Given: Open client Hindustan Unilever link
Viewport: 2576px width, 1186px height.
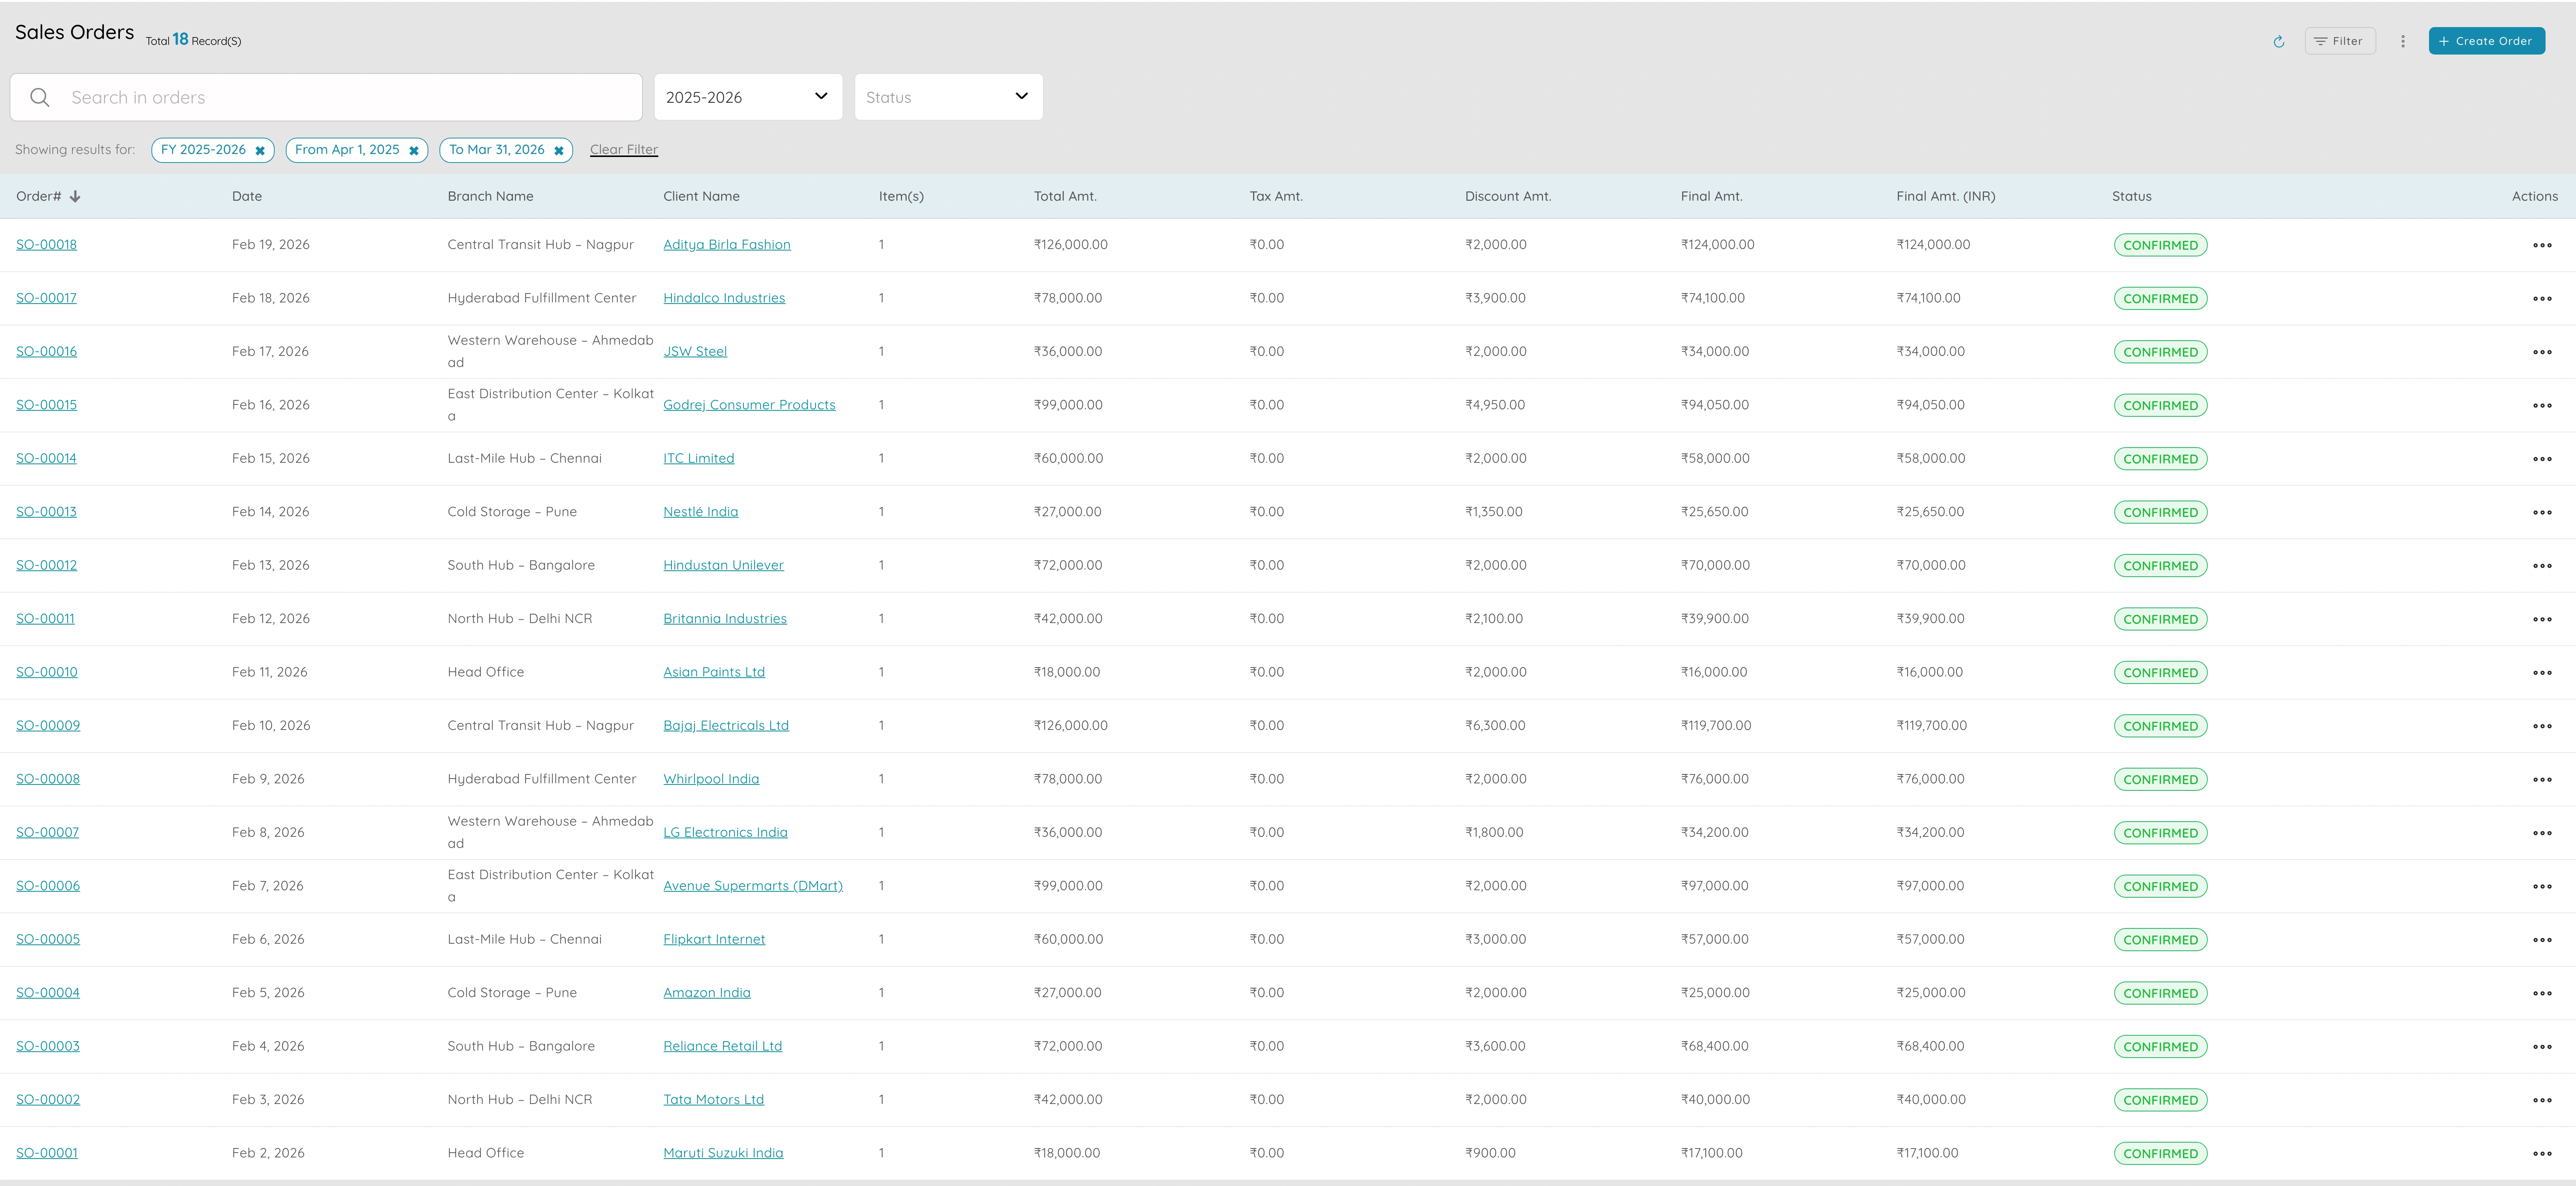Looking at the screenshot, I should pos(723,565).
